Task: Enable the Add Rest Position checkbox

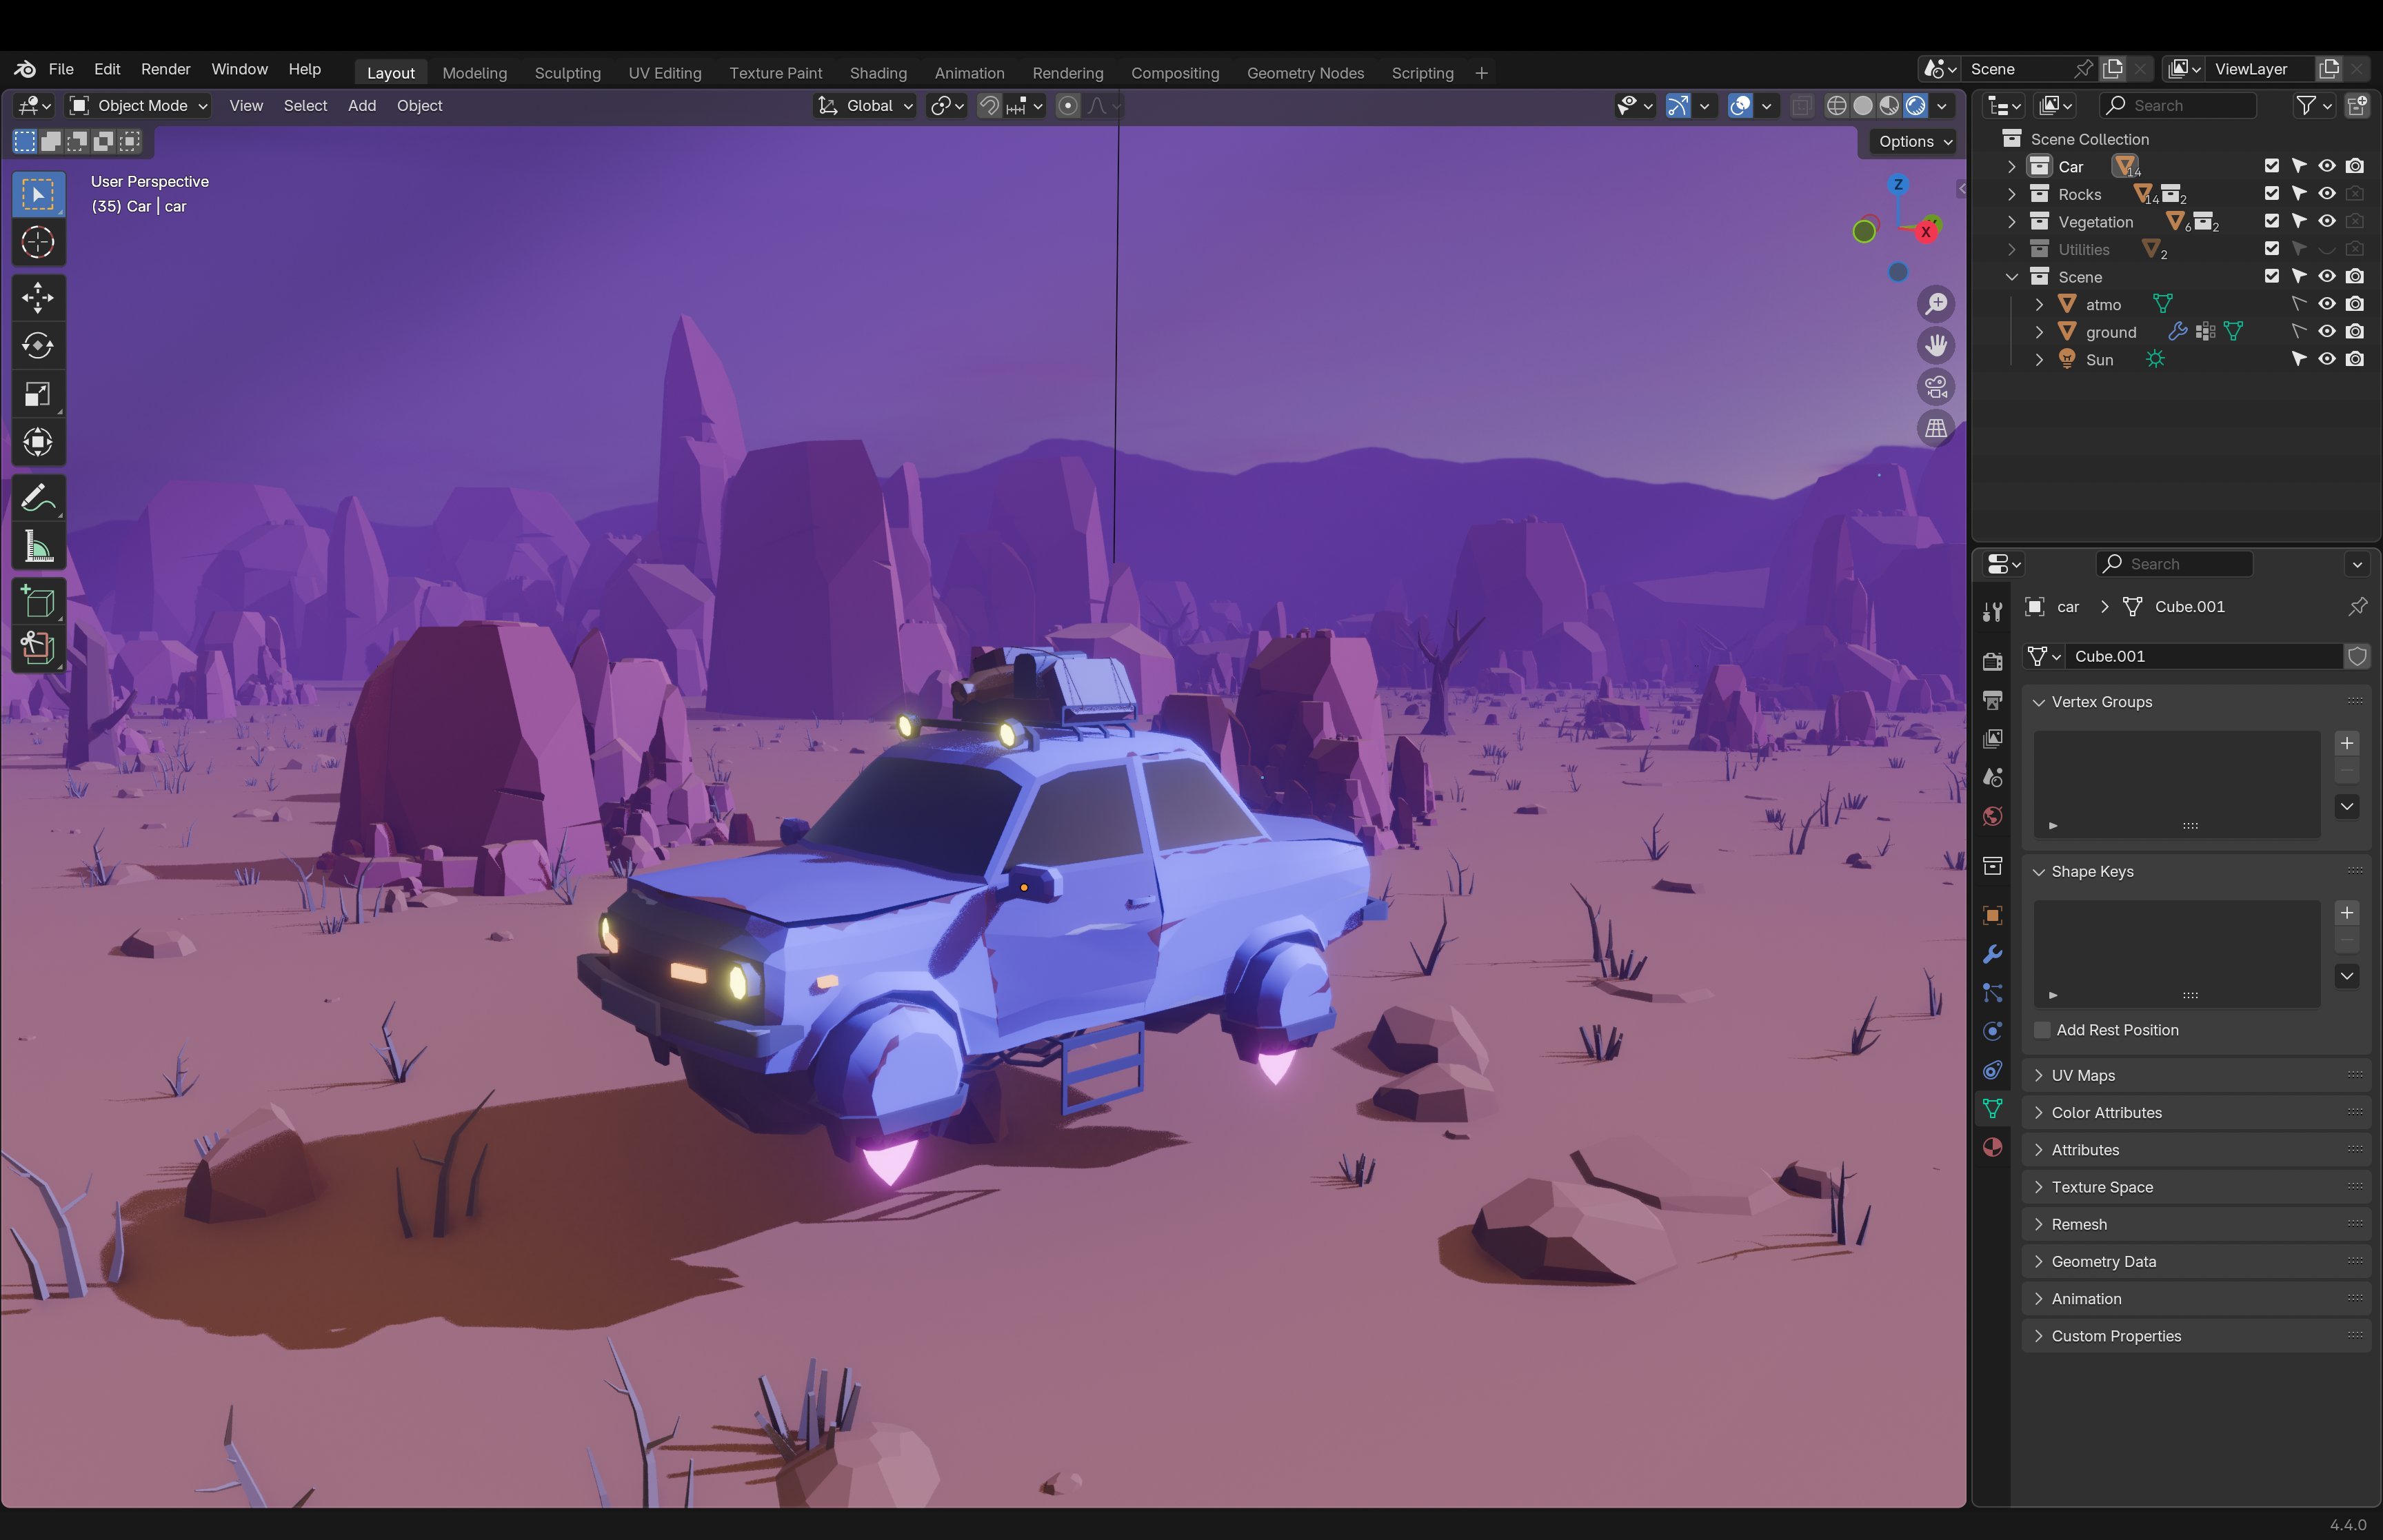Action: (2043, 1030)
